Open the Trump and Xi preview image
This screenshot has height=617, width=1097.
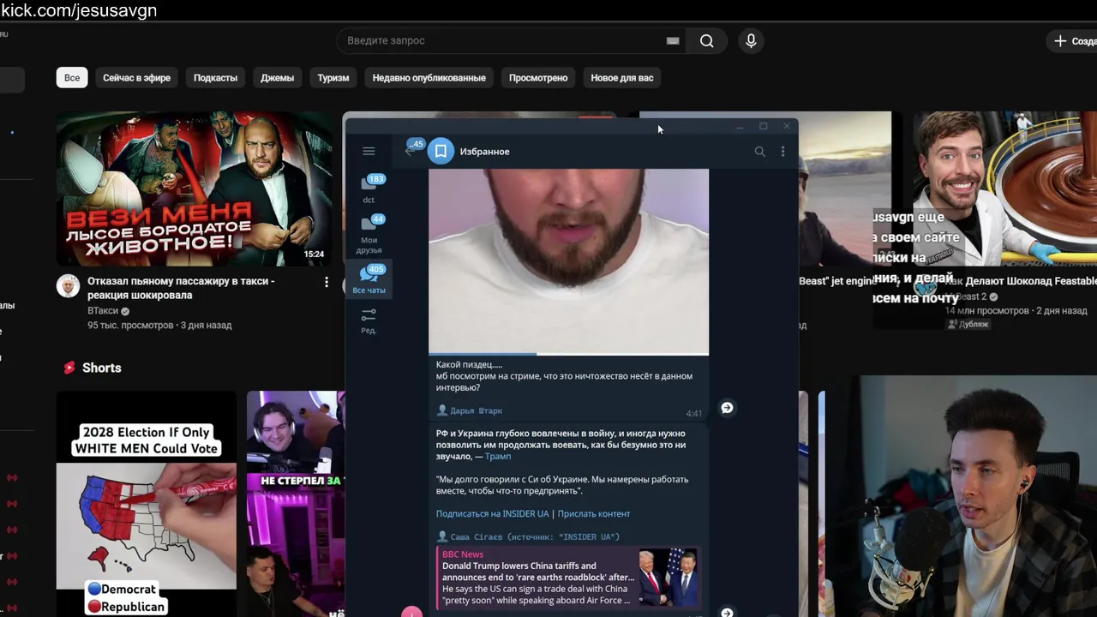(668, 578)
